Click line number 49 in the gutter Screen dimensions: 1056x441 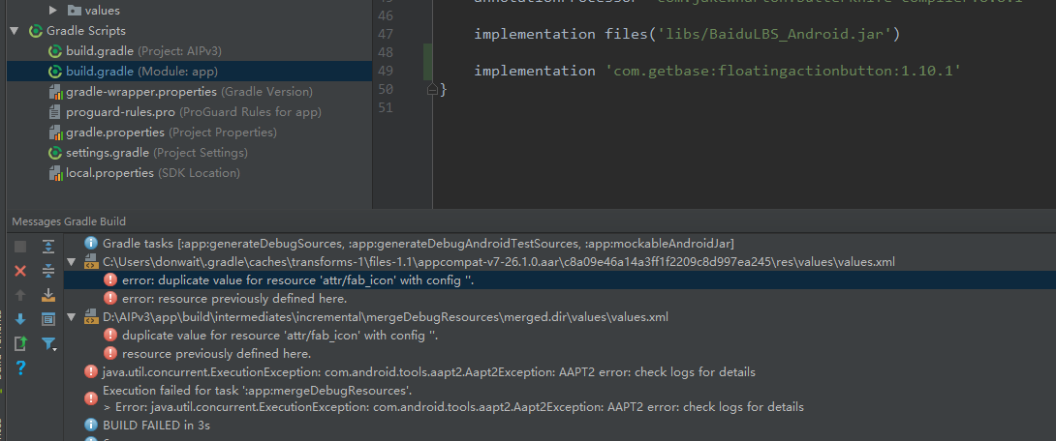tap(384, 71)
